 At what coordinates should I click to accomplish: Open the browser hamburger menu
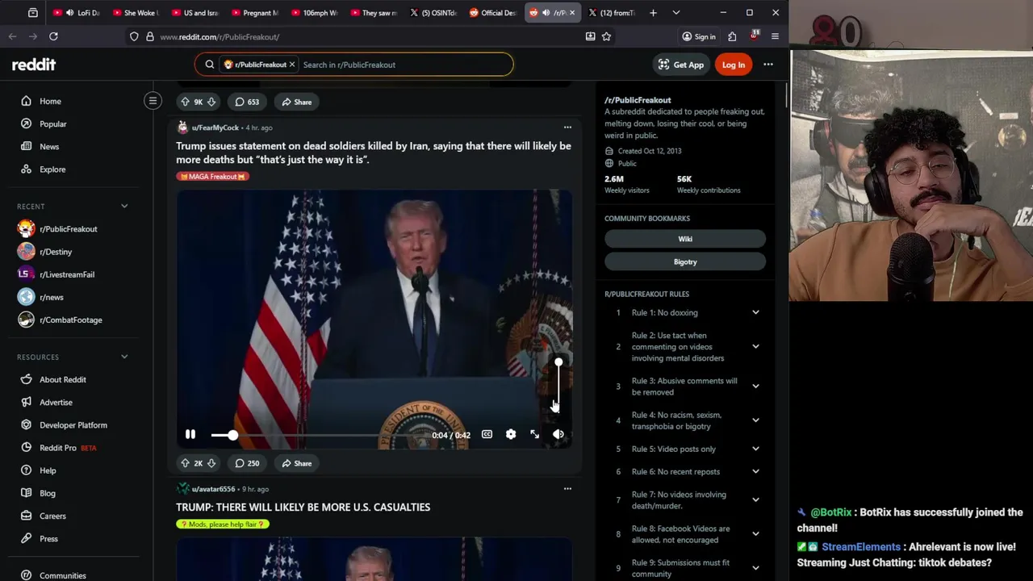pyautogui.click(x=775, y=36)
